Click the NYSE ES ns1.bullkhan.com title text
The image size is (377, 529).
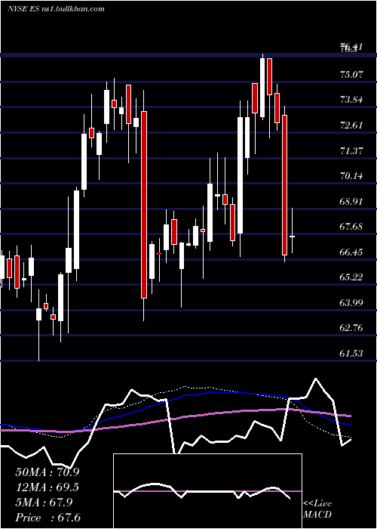56,9
